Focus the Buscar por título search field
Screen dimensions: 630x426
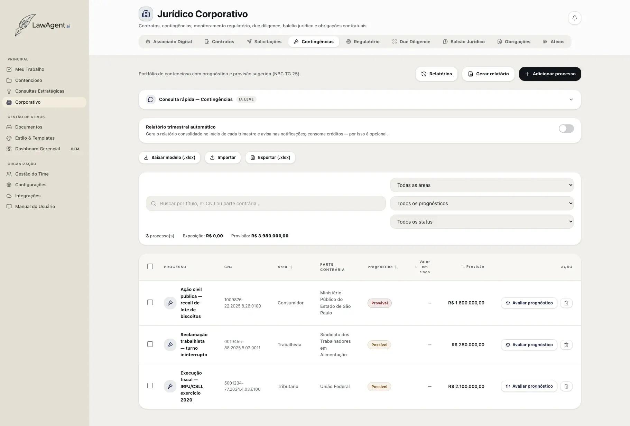coord(266,203)
